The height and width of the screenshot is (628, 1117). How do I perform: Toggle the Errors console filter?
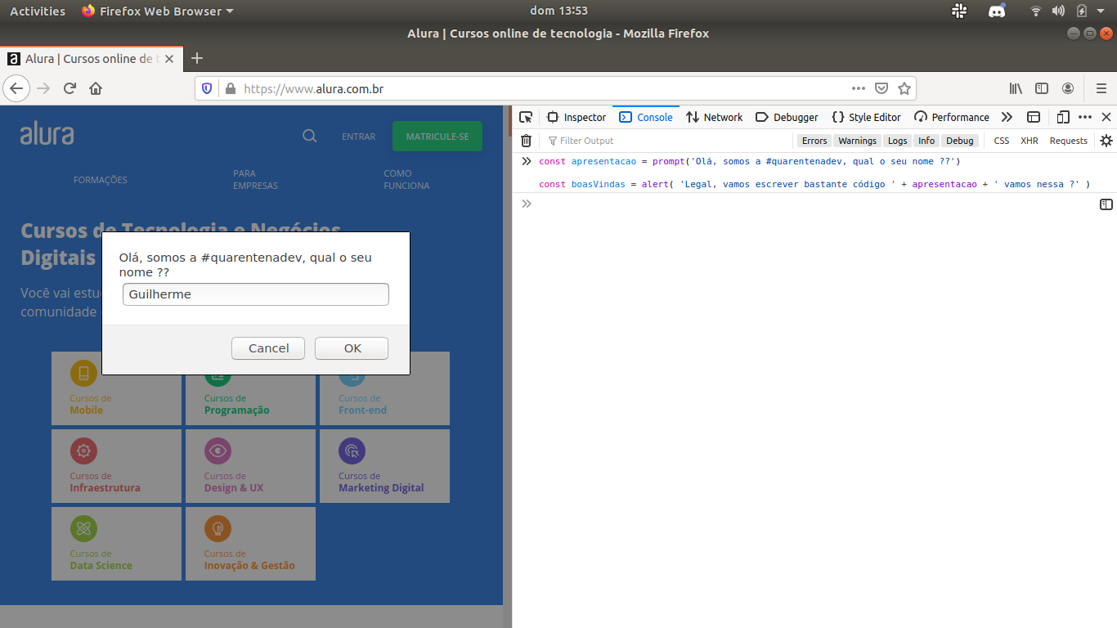tap(814, 141)
